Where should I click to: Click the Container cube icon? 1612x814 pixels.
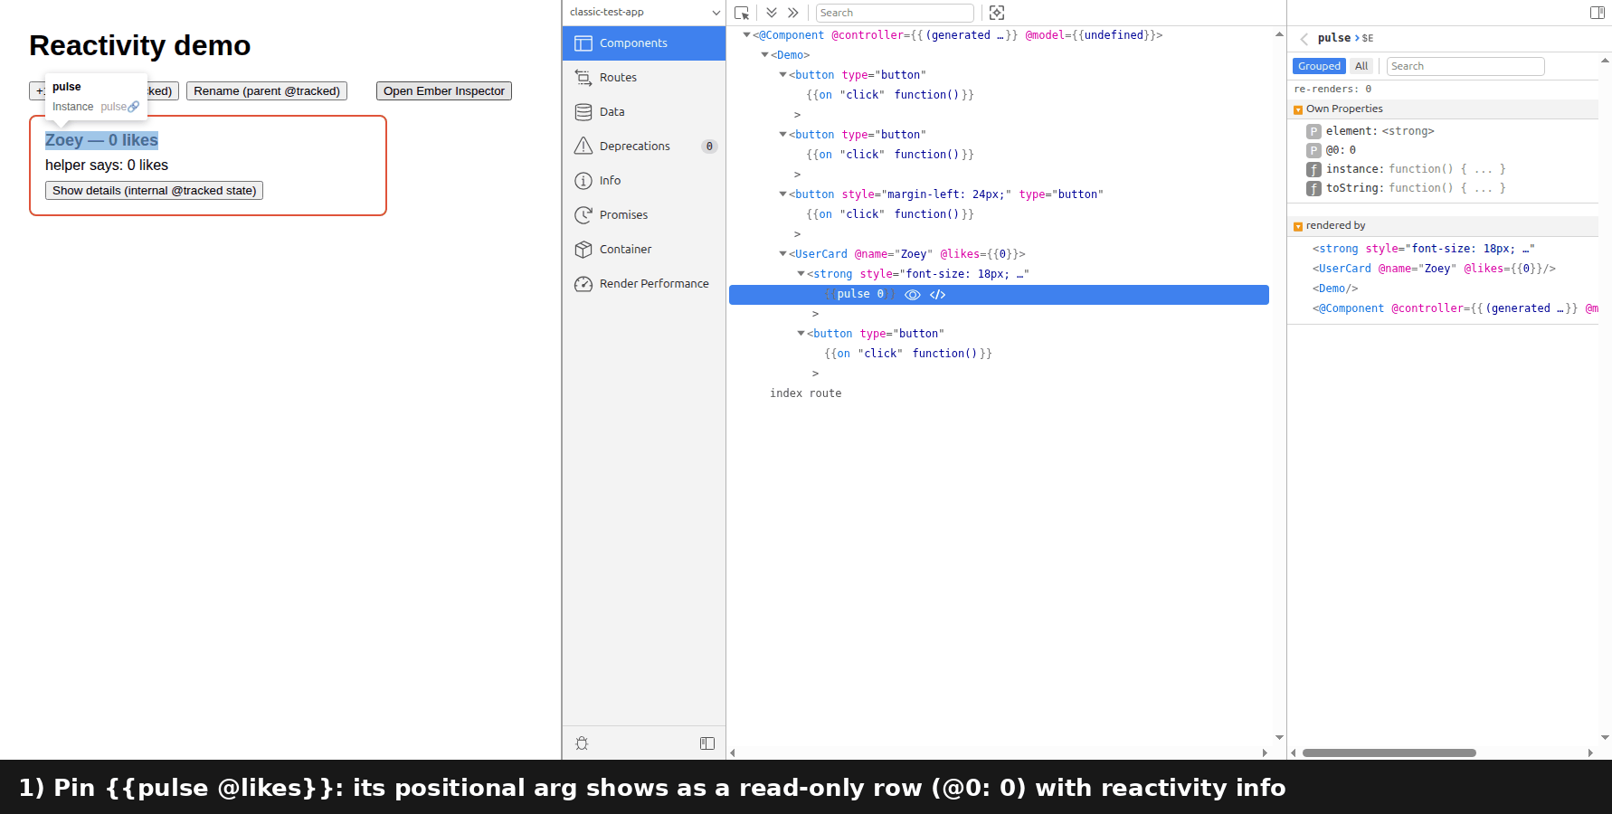pyautogui.click(x=583, y=250)
